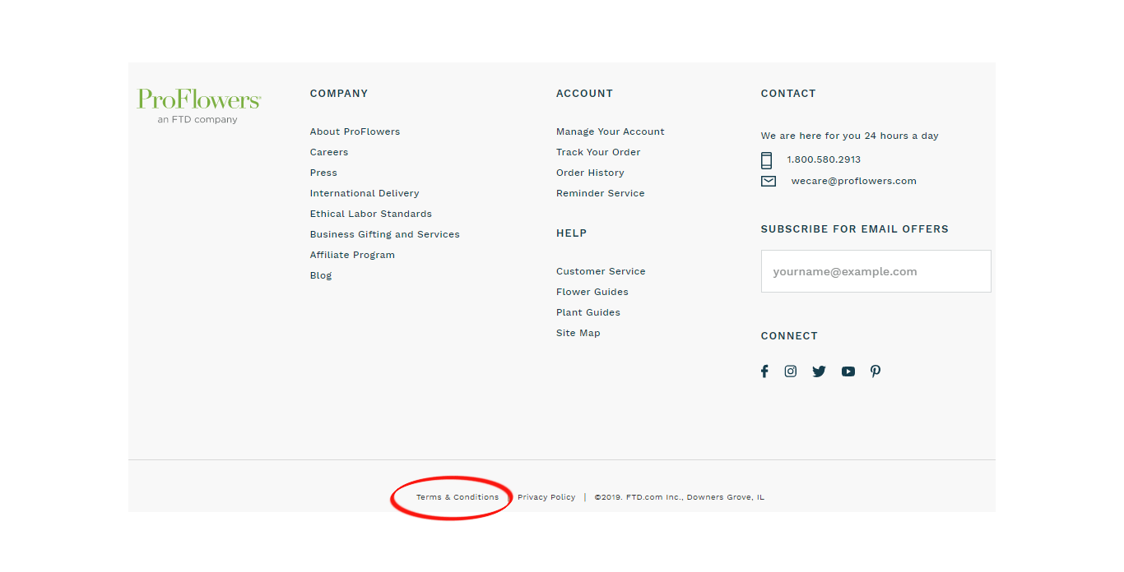
Task: Click the phone icon in Contact
Action: 767,160
